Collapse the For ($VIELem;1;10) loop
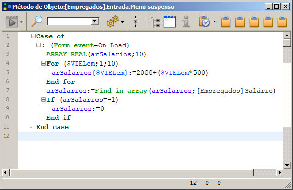Image resolution: width=293 pixels, height=190 pixels. [x=43, y=64]
